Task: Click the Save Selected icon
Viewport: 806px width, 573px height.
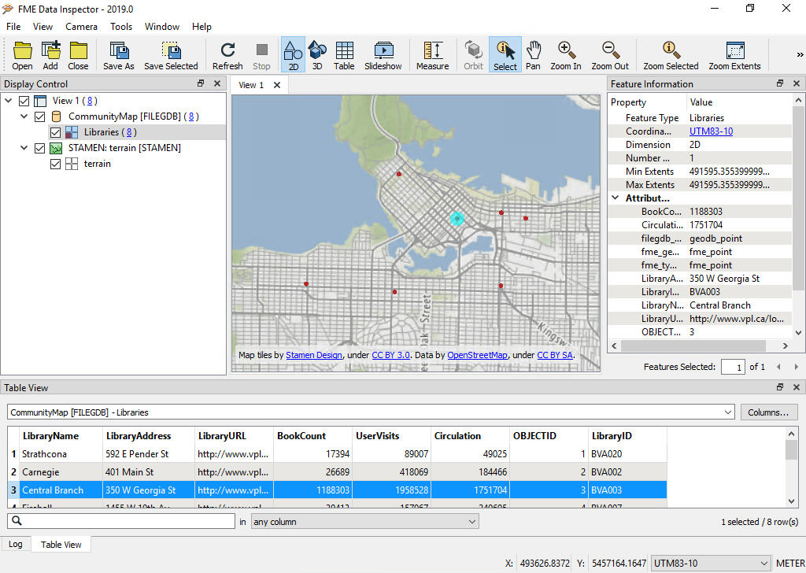Action: coord(171,55)
